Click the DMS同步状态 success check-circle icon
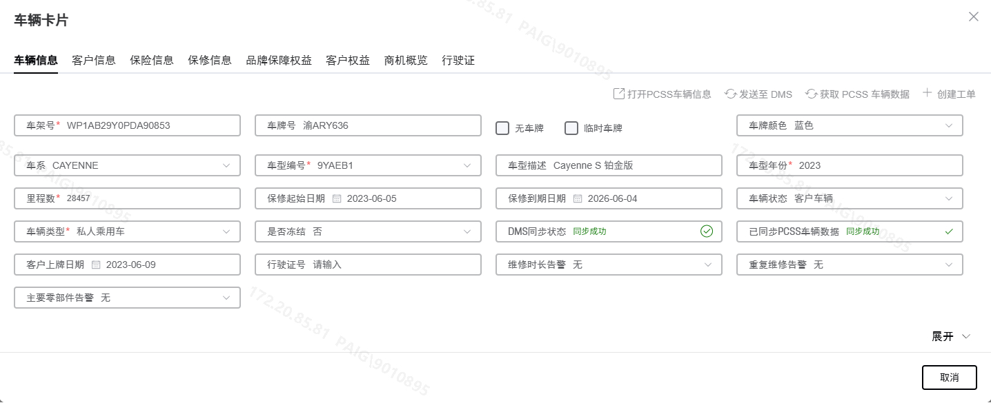The height and width of the screenshot is (403, 991). point(707,231)
